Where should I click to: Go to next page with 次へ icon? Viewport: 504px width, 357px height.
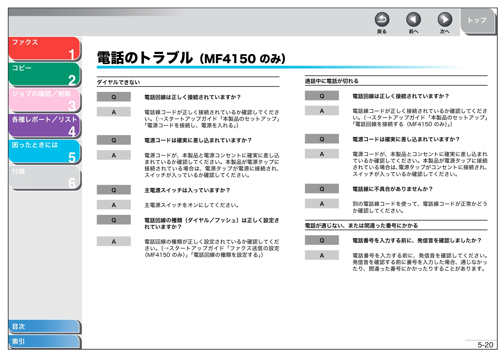pos(445,20)
